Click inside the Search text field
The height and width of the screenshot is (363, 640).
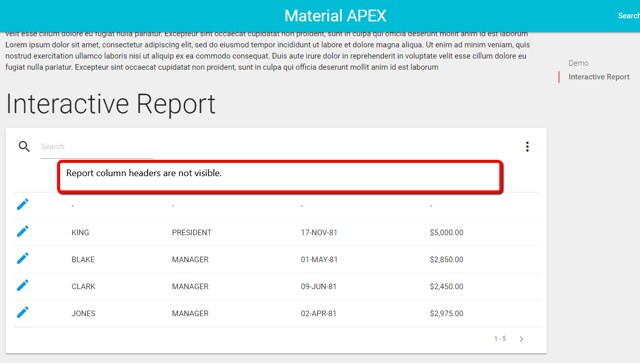pos(97,146)
